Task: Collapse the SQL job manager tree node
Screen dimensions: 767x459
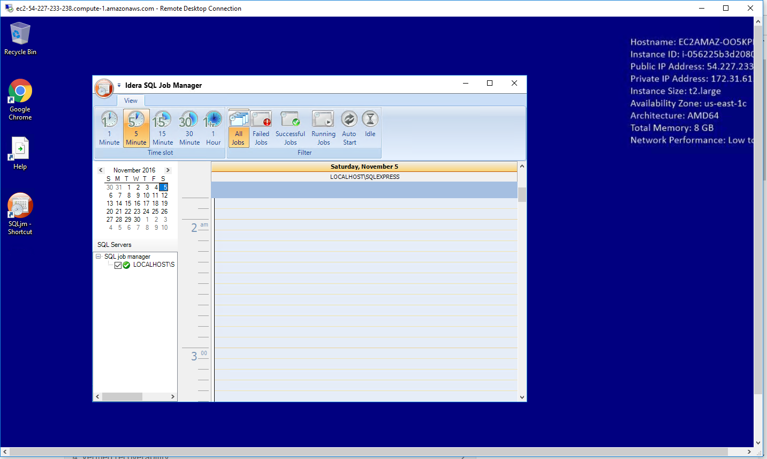Action: tap(98, 257)
